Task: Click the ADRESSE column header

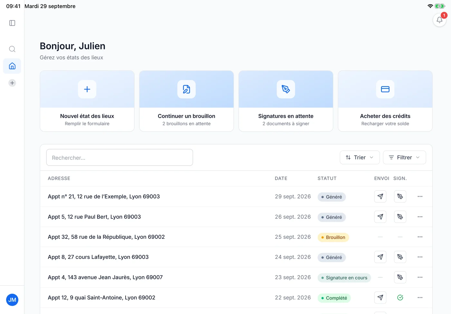Action: pos(59,178)
